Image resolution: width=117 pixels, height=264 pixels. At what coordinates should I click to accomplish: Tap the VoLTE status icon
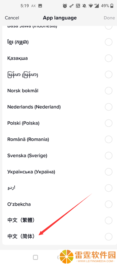(78, 6)
